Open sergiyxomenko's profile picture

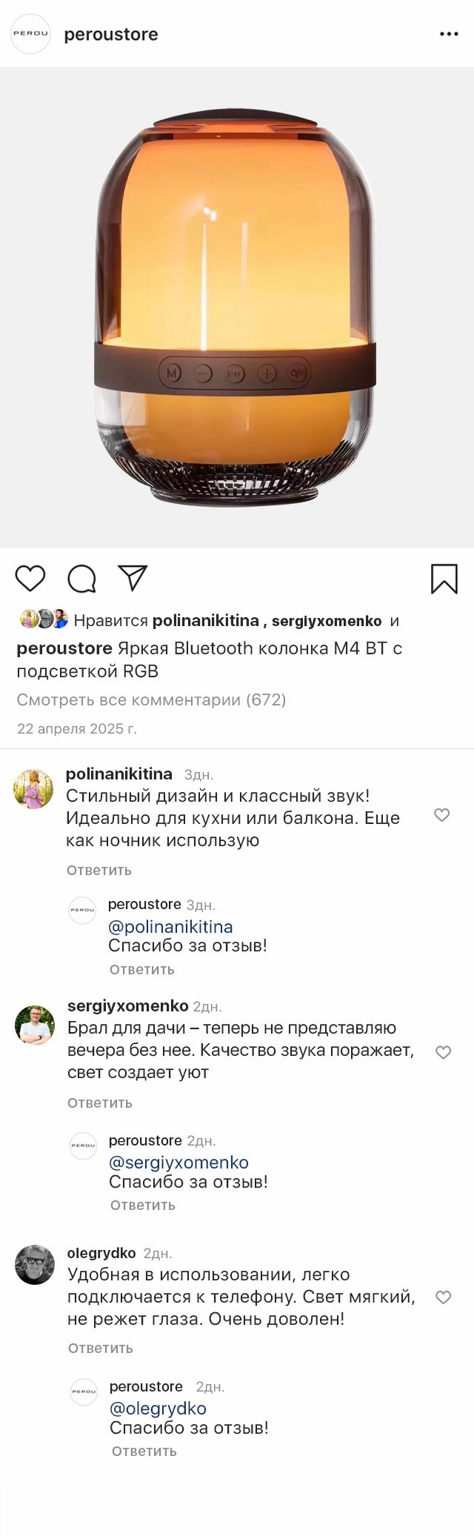[35, 1025]
